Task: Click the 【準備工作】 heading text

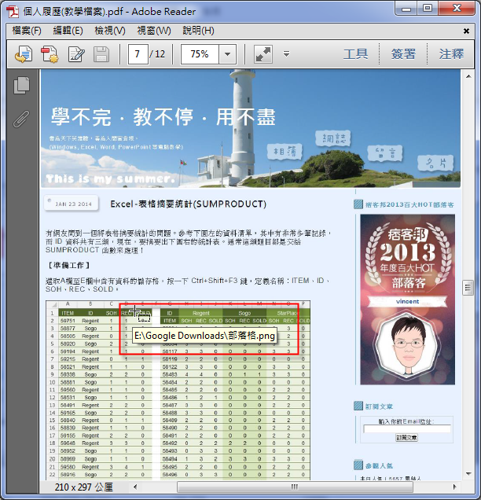Action: [69, 265]
